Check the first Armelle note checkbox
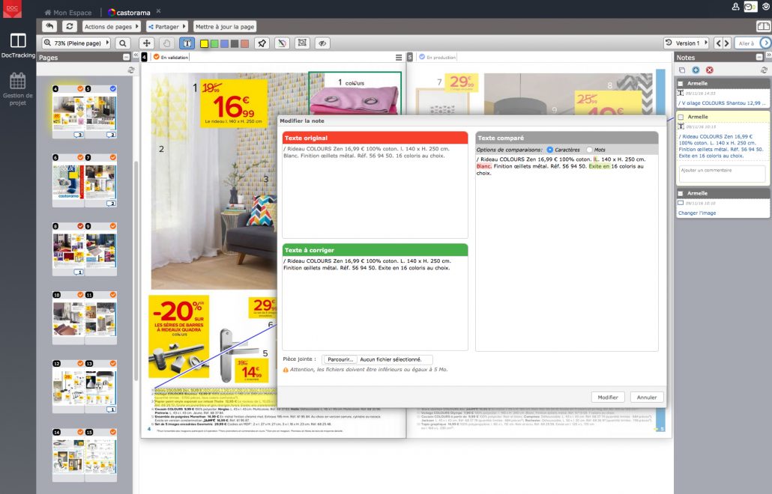 click(x=681, y=84)
